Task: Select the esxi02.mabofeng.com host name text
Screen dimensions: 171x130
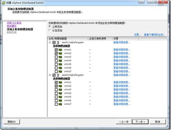Action: (x=73, y=75)
